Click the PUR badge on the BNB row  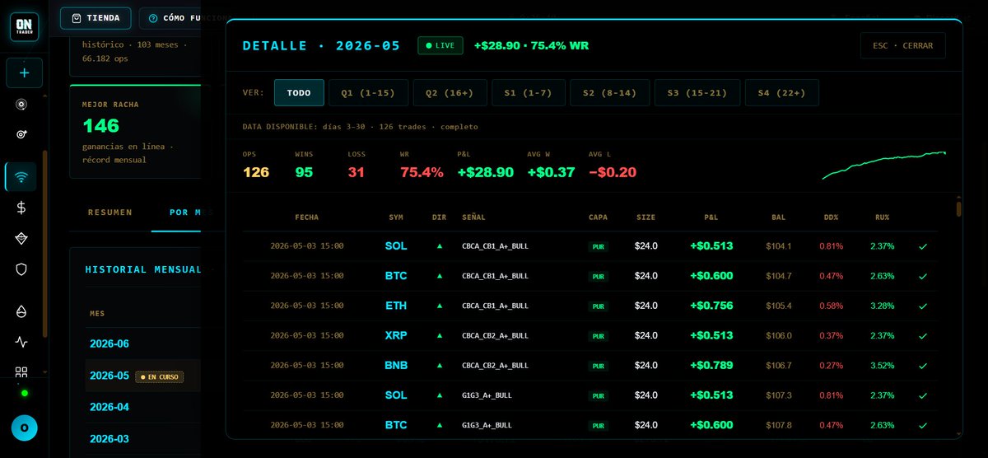click(598, 366)
